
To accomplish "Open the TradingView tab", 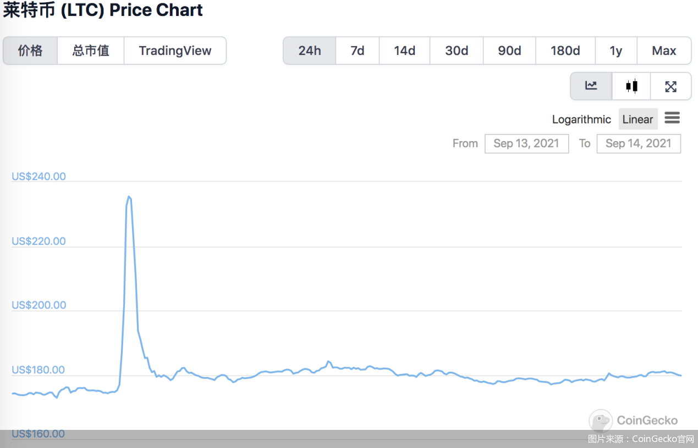I will pyautogui.click(x=175, y=51).
